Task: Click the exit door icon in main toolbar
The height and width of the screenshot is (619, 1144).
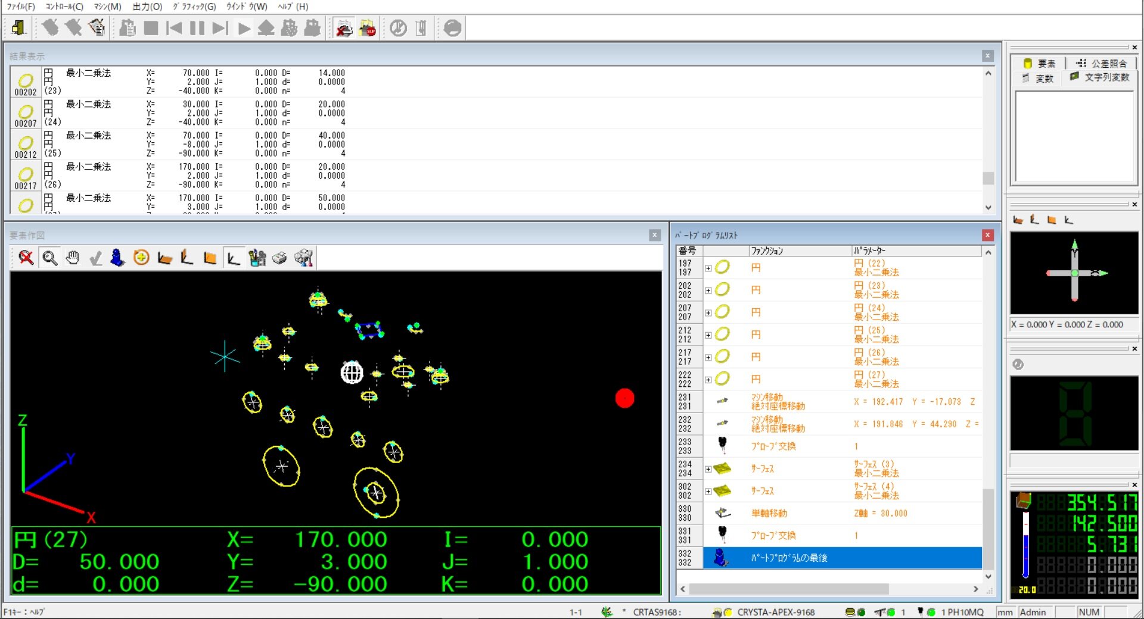Action: [18, 28]
